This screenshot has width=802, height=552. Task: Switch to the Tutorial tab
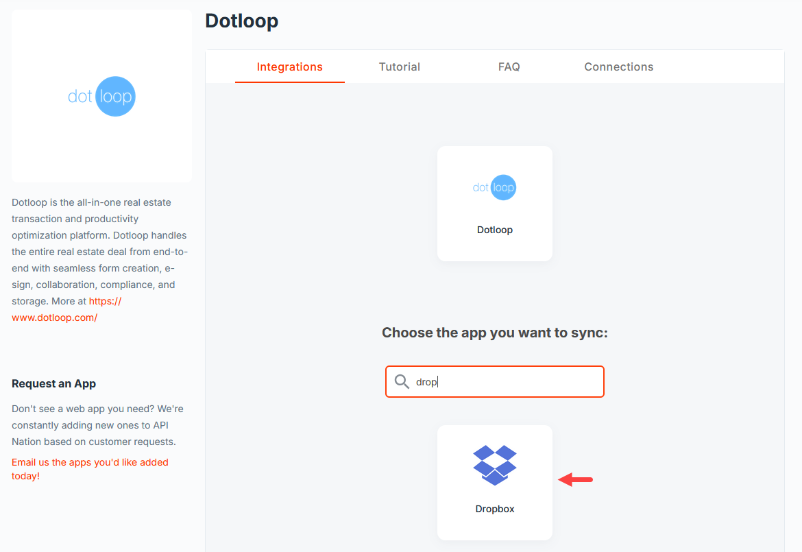pyautogui.click(x=400, y=67)
